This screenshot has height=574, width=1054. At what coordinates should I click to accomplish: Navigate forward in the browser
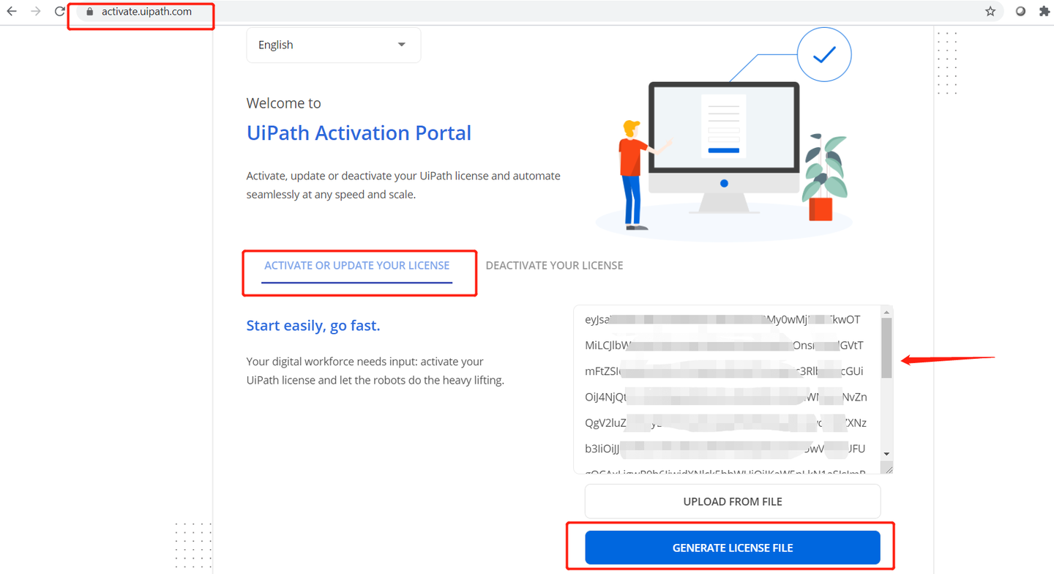pyautogui.click(x=35, y=11)
